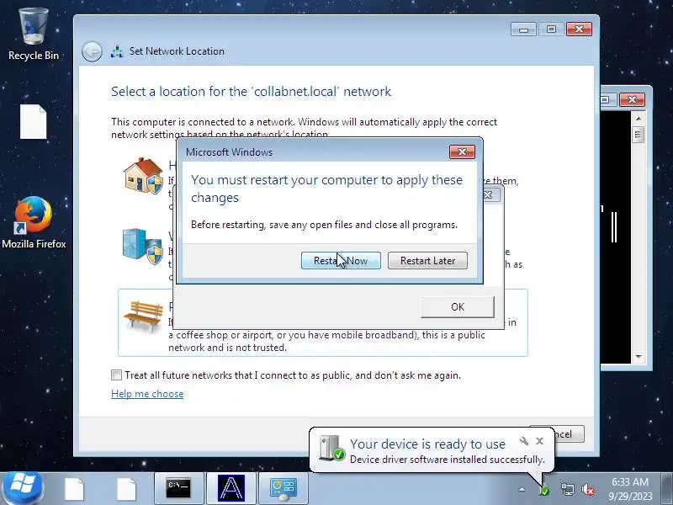Open the Windows Start menu

(24, 488)
